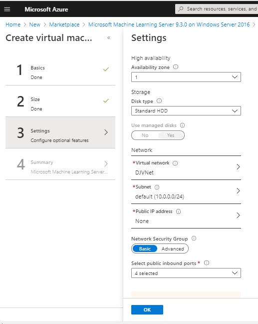Click the Virtual network info icon
This screenshot has width=258, height=324.
pos(175,163)
